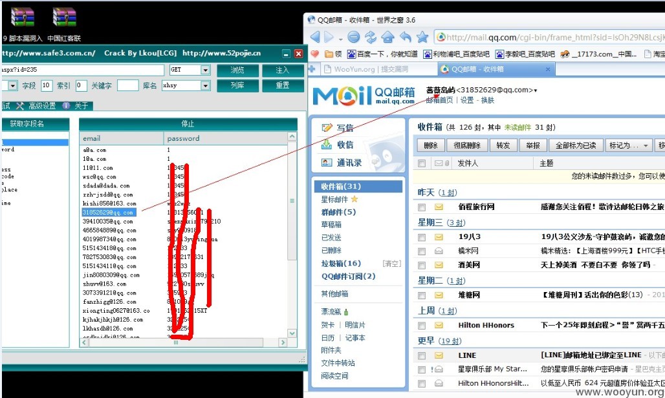Refresh the QQ邮箱 page
665x398 pixels.
[371, 37]
